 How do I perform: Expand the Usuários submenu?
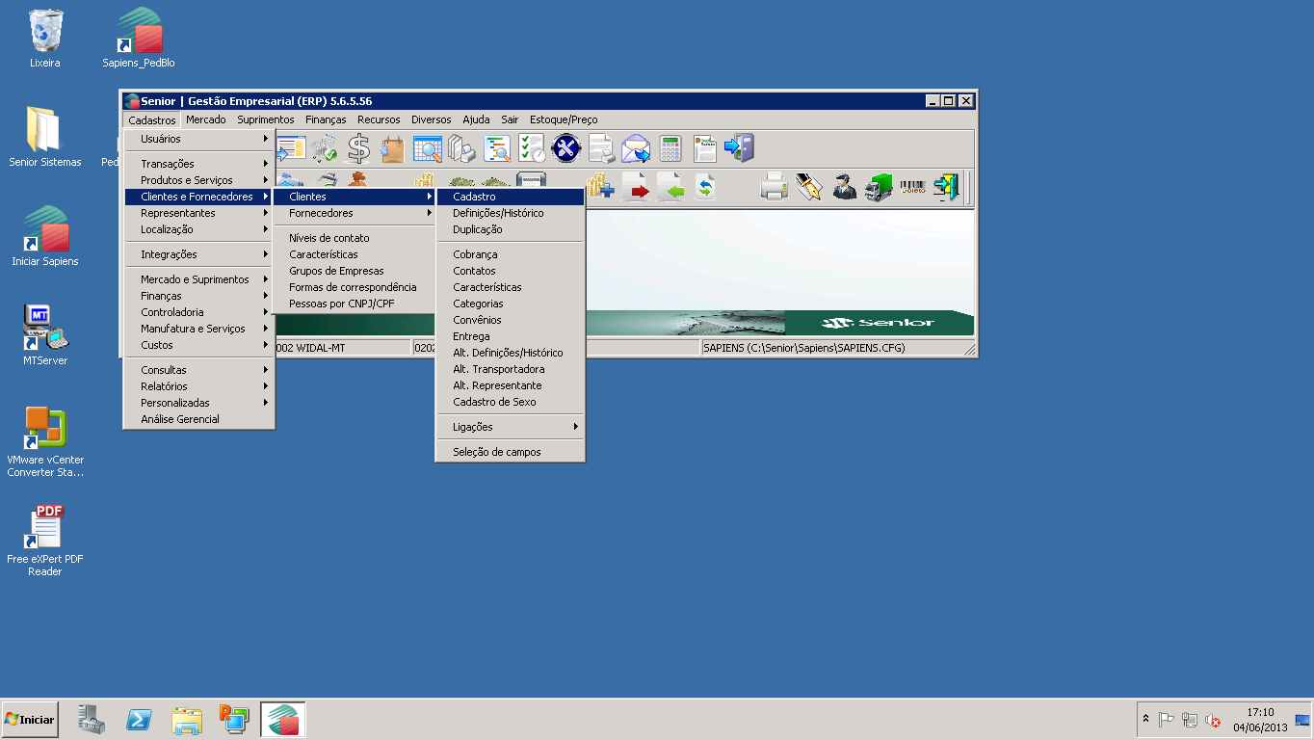(199, 139)
